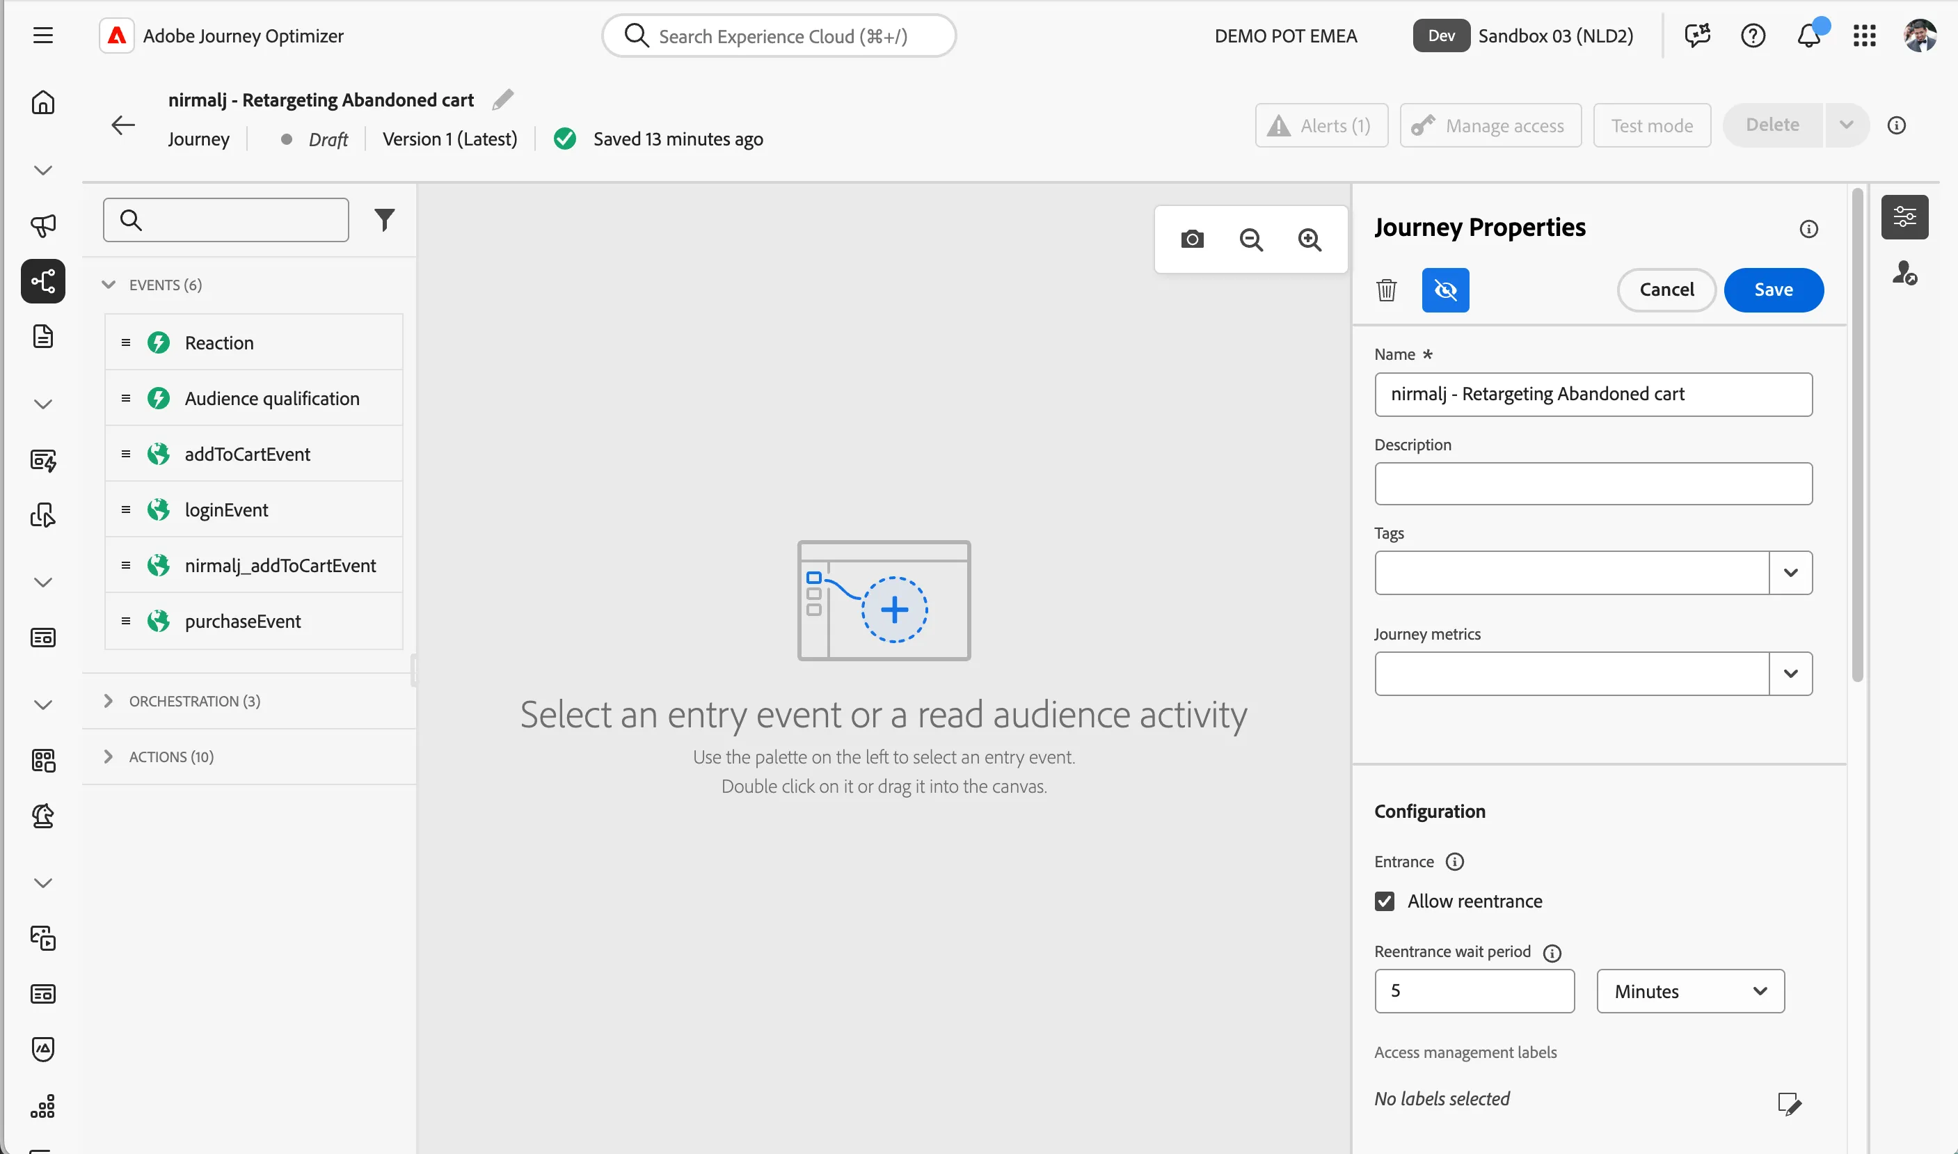Viewport: 1958px width, 1154px height.
Task: Click the Cancel button
Action: [1666, 290]
